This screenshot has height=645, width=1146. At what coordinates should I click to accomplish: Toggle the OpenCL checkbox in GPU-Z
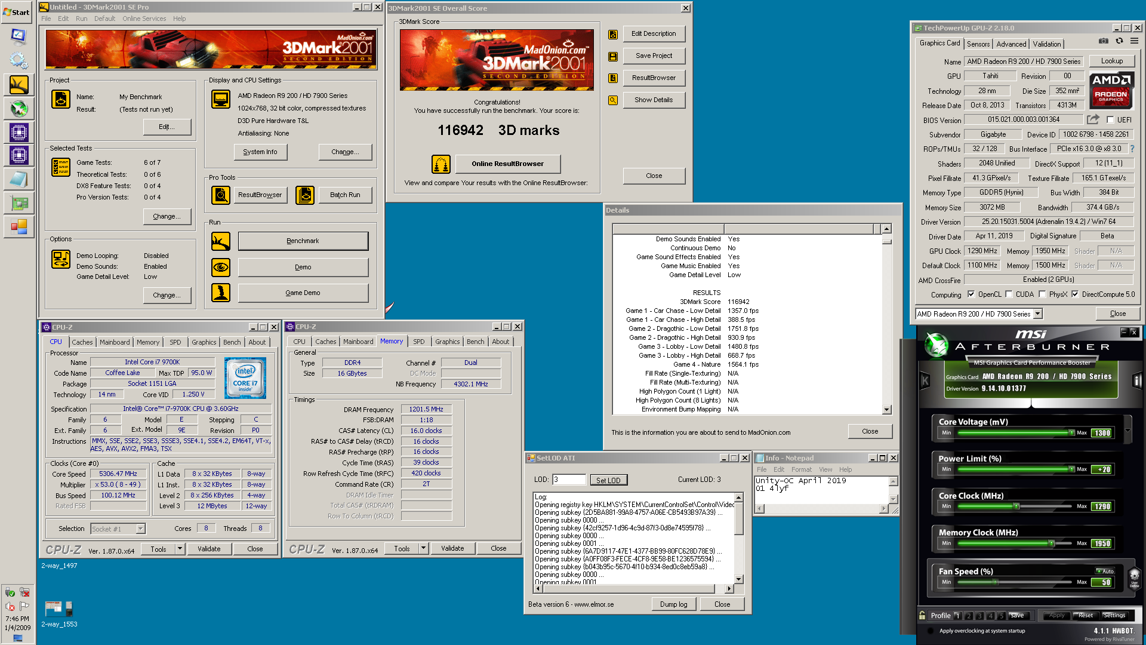click(971, 294)
